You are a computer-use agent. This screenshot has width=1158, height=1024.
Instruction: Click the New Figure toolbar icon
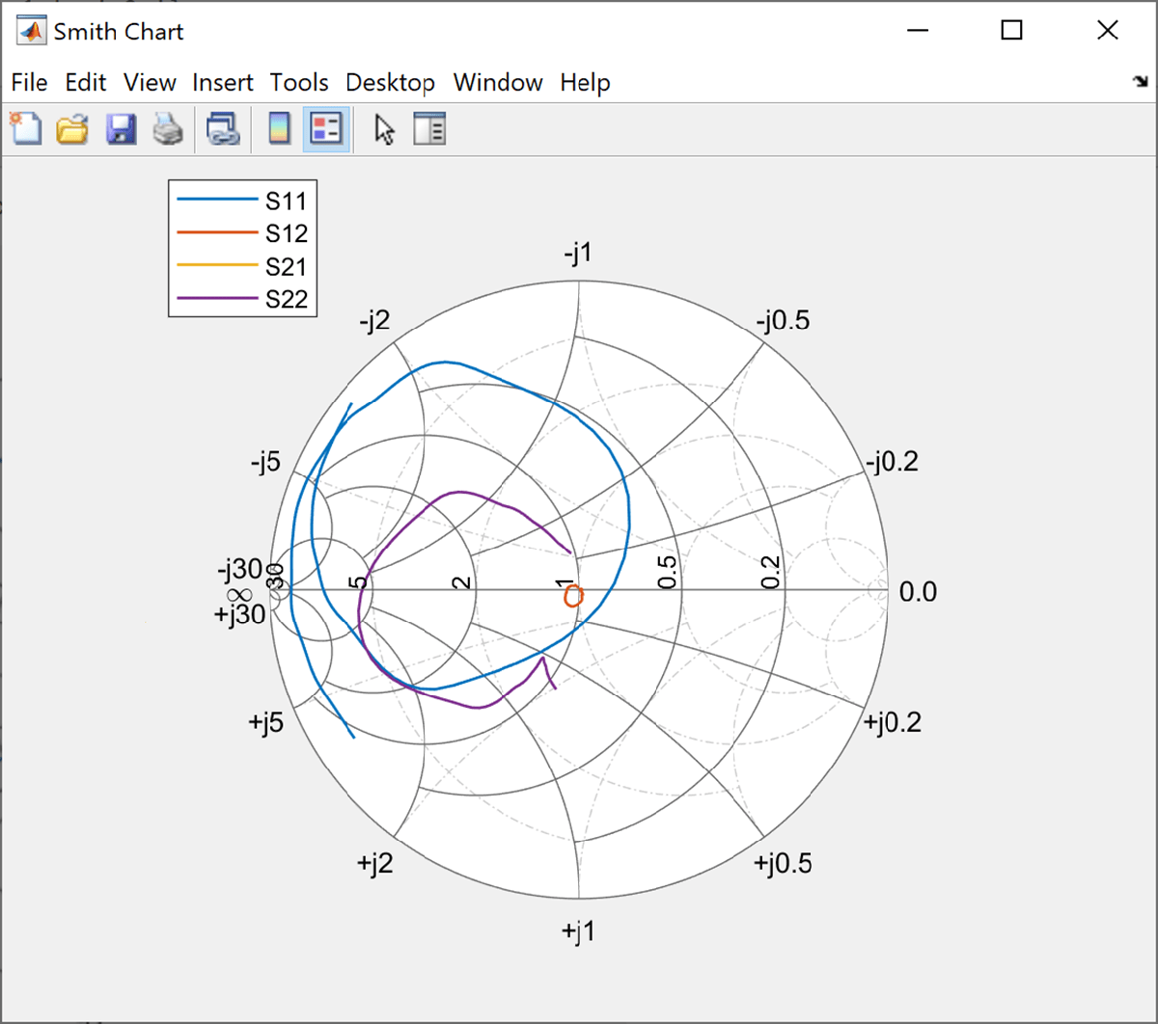(26, 128)
